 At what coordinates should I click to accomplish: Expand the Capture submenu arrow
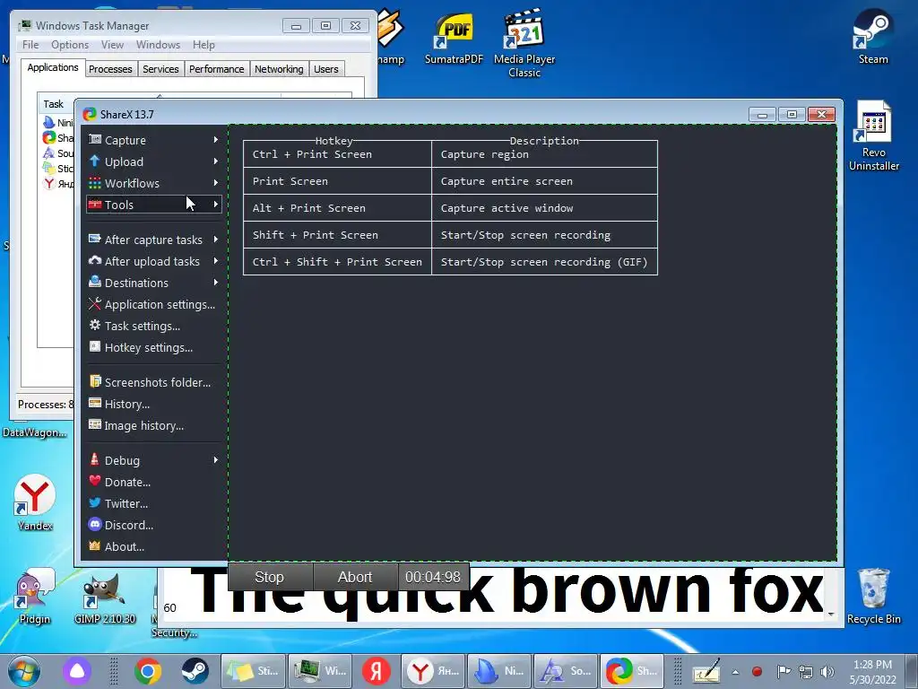[x=215, y=140]
